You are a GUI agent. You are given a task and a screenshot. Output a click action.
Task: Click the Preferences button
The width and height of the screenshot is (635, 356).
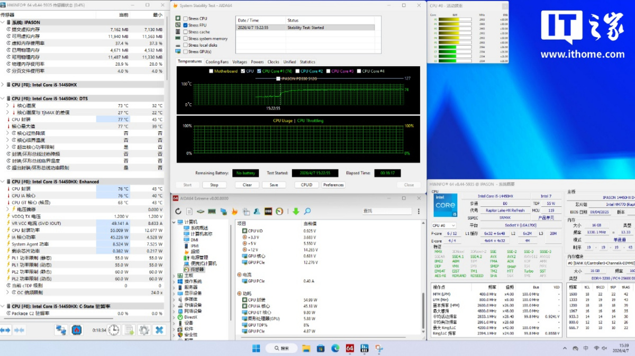333,185
